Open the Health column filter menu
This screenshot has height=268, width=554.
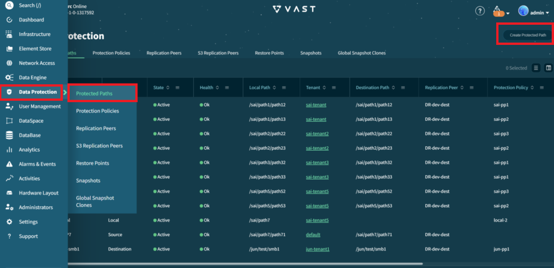click(x=227, y=88)
